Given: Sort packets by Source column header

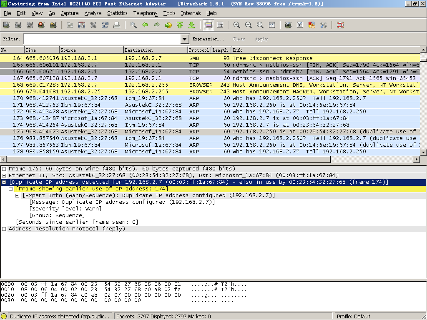Looking at the screenshot, I should 91,50.
